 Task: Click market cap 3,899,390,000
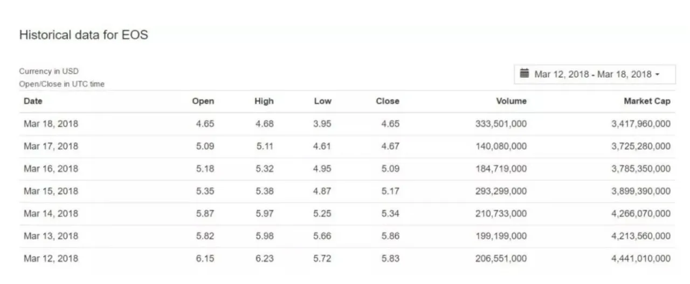[641, 191]
